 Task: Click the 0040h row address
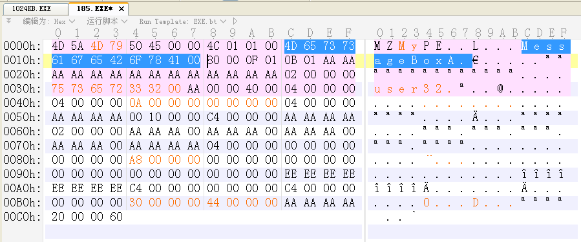pyautogui.click(x=22, y=103)
